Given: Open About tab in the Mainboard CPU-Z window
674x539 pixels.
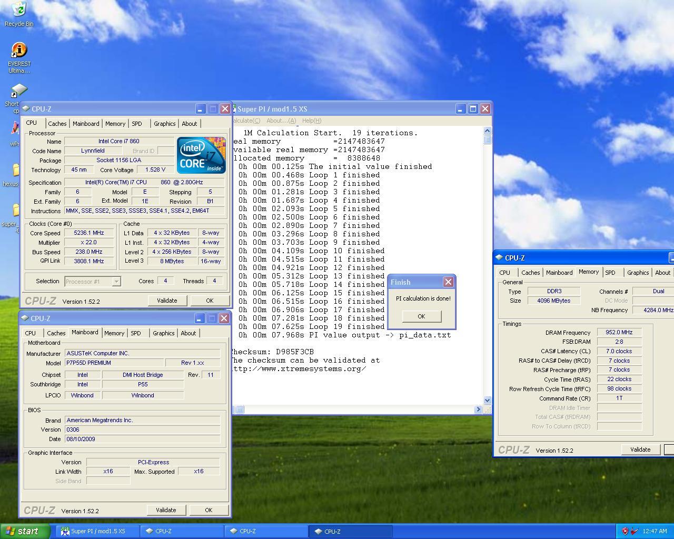Looking at the screenshot, I should 189,333.
